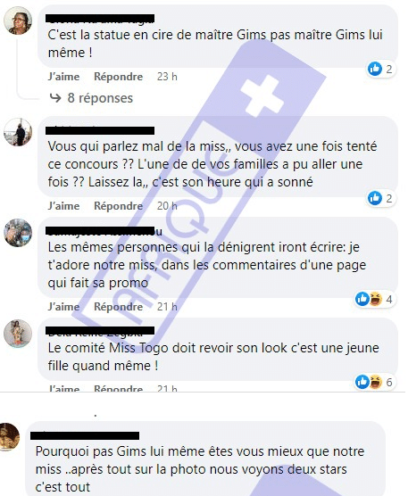Image resolution: width=408 pixels, height=496 pixels.
Task: Like the comment about the Gims wax statue
Action: (63, 77)
